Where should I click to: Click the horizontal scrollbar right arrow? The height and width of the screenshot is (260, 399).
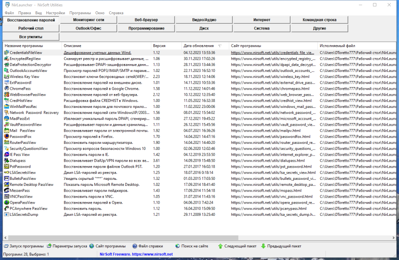tap(393, 238)
